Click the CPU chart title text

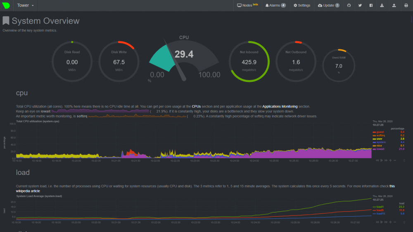click(38, 121)
